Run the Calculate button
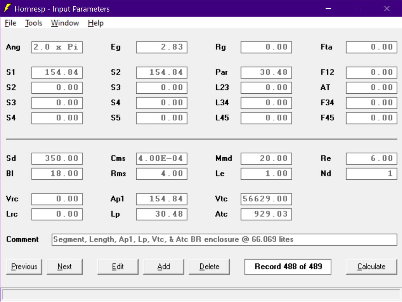This screenshot has height=302, width=402. 371,267
